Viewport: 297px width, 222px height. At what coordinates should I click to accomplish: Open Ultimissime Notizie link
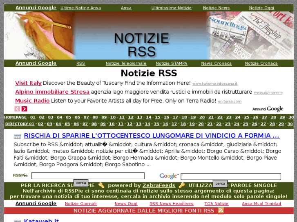172,8
